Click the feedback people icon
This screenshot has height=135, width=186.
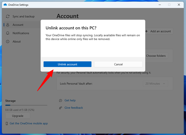coord(61,108)
